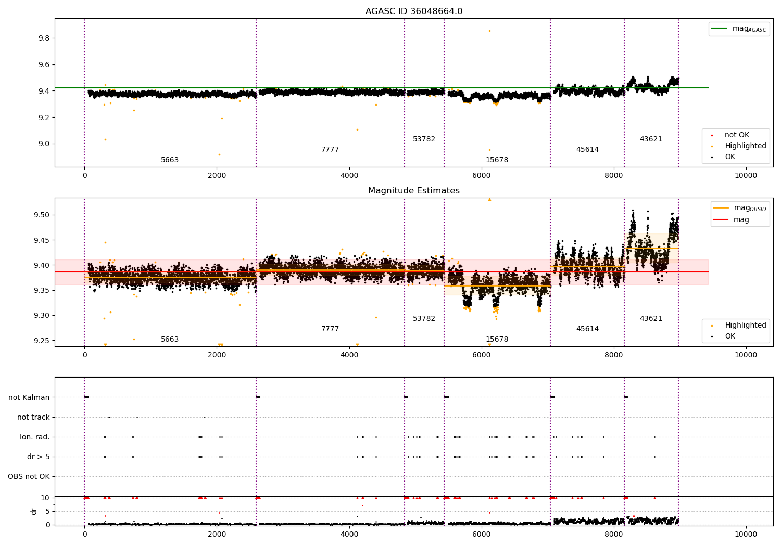The height and width of the screenshot is (546, 781).
Task: Click obsid label 53782 in Magnitude Estimates panel
Action: coord(424,319)
